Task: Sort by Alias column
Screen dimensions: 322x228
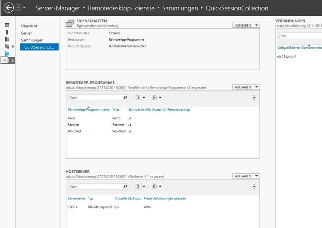Action: coord(116,109)
